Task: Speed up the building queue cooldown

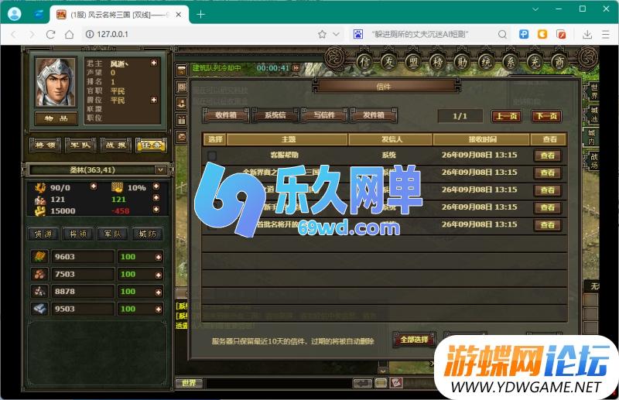Action: click(x=296, y=68)
